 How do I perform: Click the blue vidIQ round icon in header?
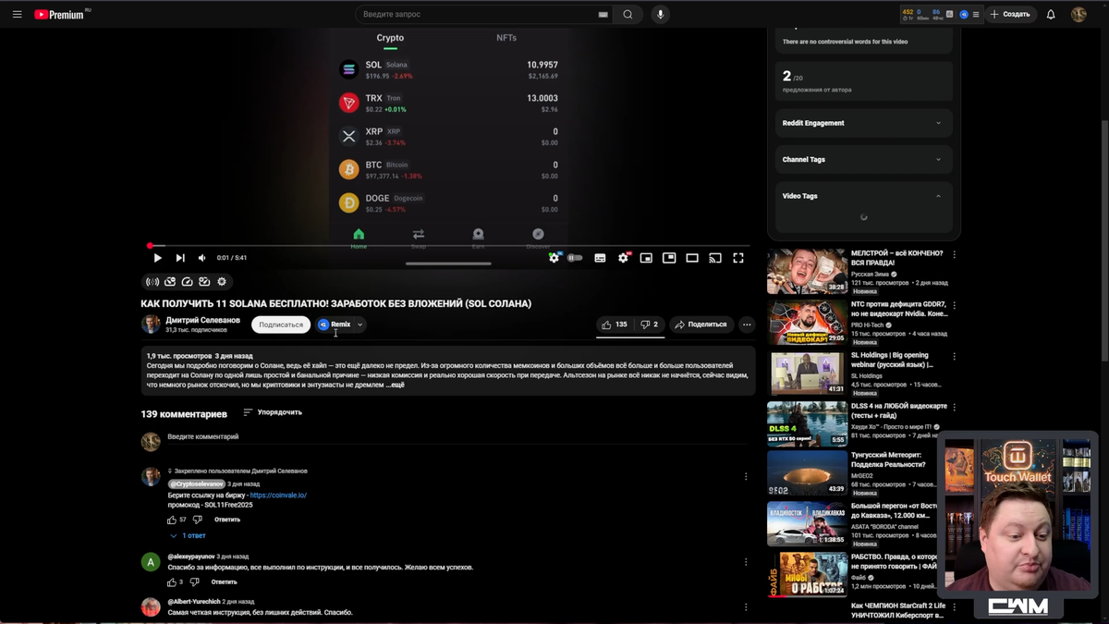point(963,14)
